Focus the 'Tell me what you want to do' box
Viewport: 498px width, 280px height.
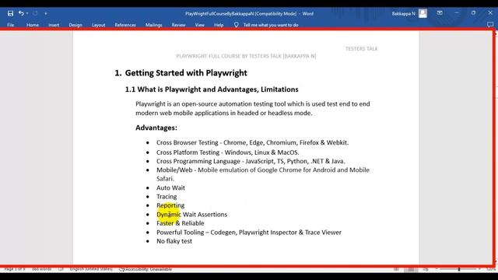[271, 25]
